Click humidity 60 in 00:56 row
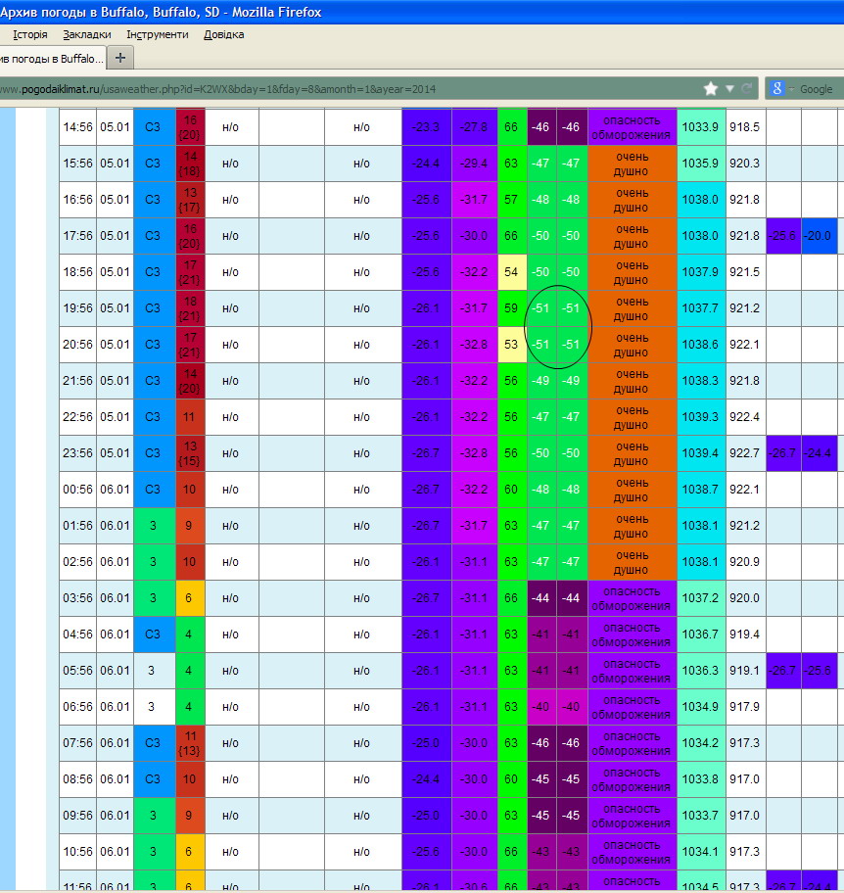Screen dimensions: 844x893 tap(511, 490)
